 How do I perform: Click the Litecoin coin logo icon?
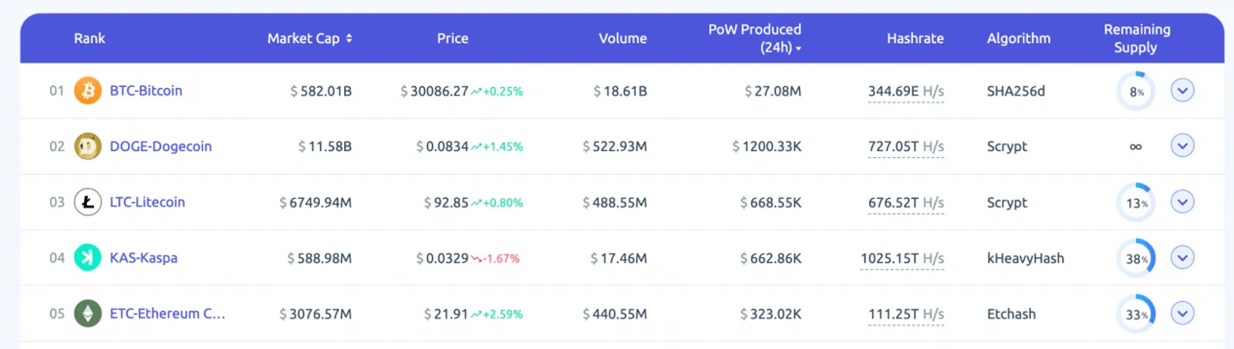[x=88, y=202]
